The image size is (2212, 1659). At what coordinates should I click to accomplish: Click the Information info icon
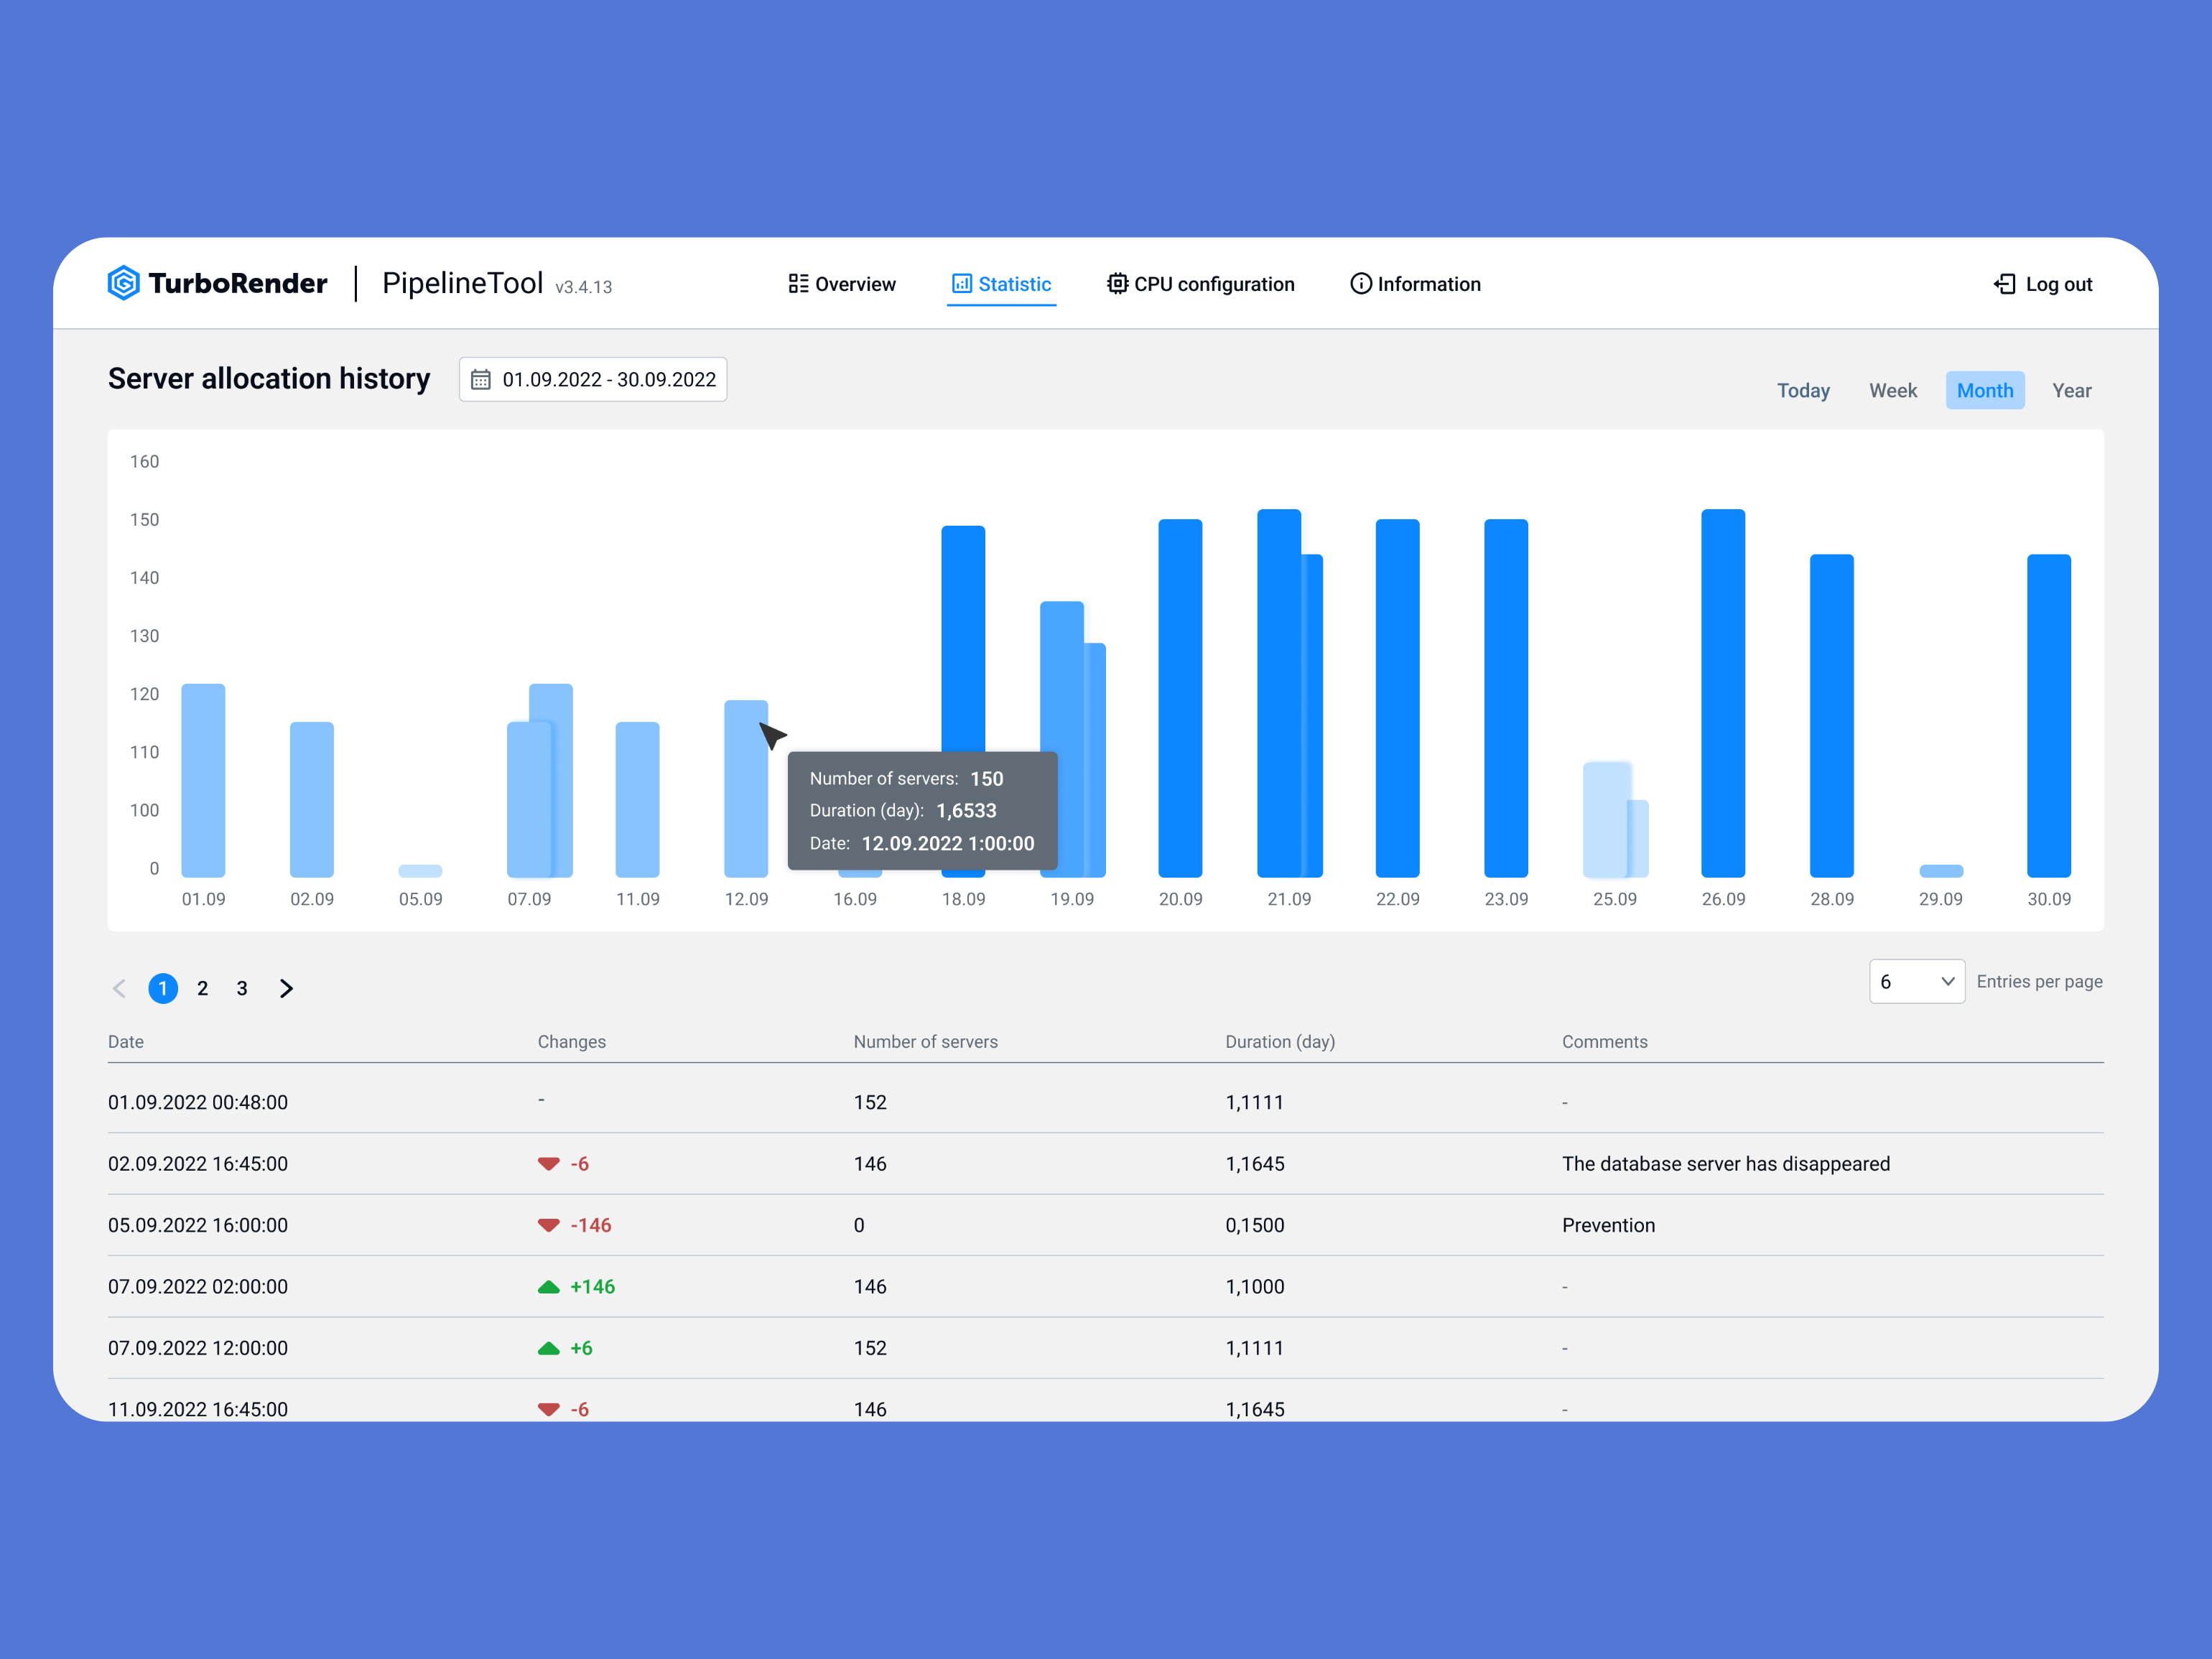[x=1361, y=284]
